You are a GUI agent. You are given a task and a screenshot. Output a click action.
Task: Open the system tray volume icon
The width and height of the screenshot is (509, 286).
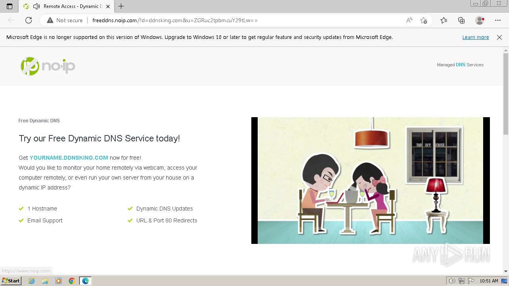click(x=452, y=281)
